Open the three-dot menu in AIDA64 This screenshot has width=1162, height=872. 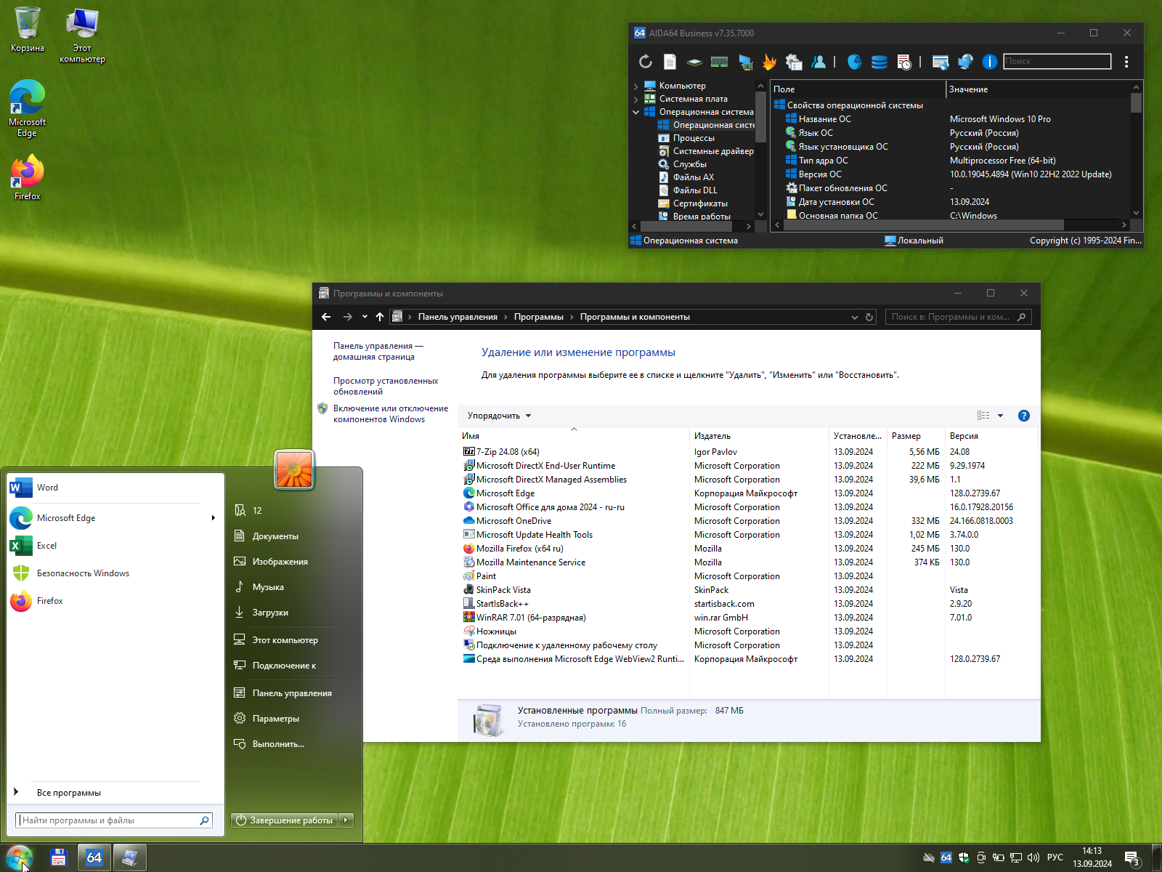(1126, 62)
